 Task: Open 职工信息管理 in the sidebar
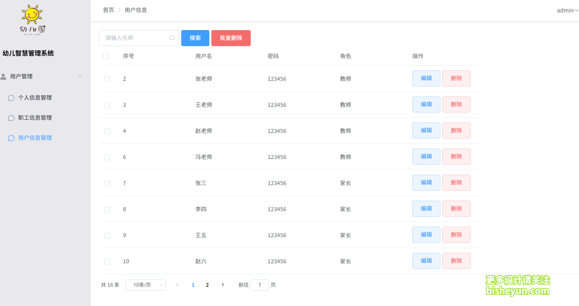click(35, 118)
